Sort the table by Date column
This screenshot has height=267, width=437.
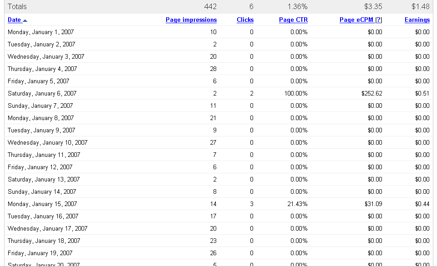(x=14, y=20)
